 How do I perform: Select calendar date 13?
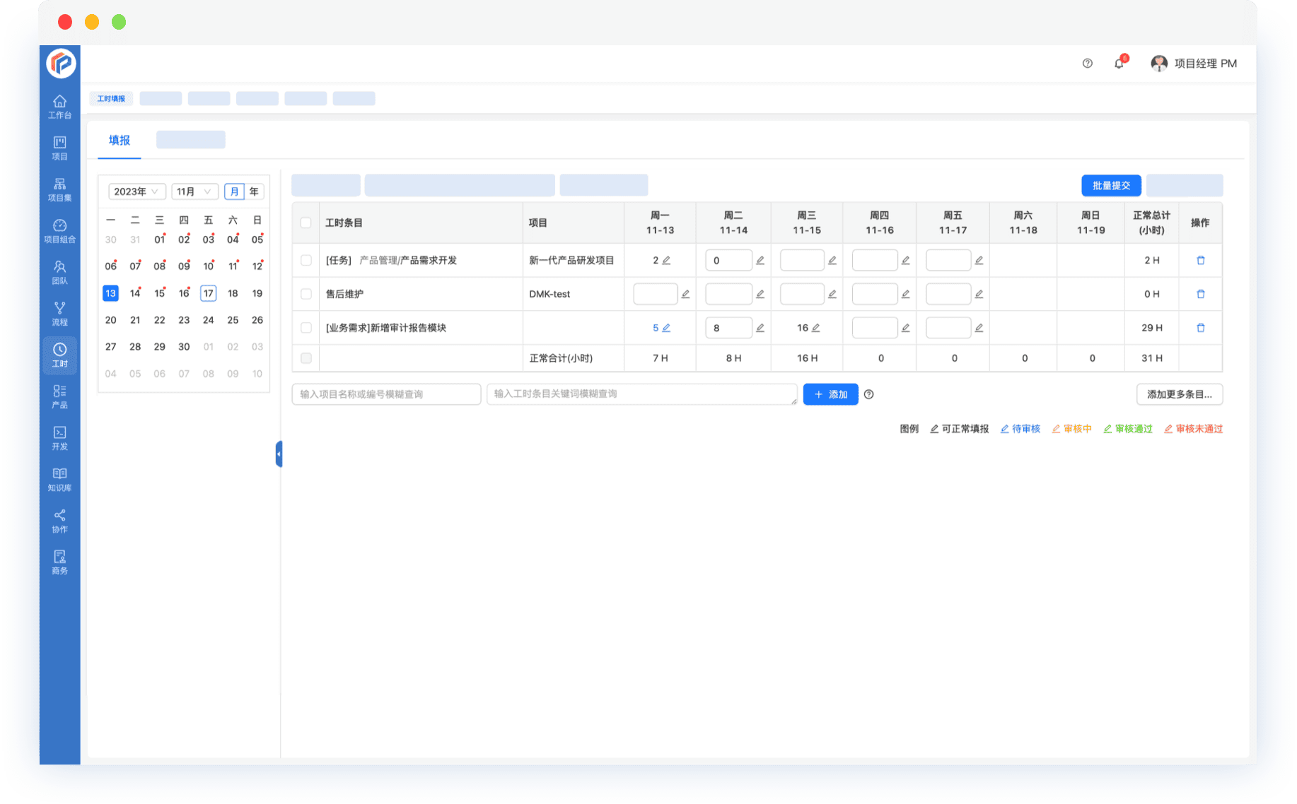pos(110,293)
